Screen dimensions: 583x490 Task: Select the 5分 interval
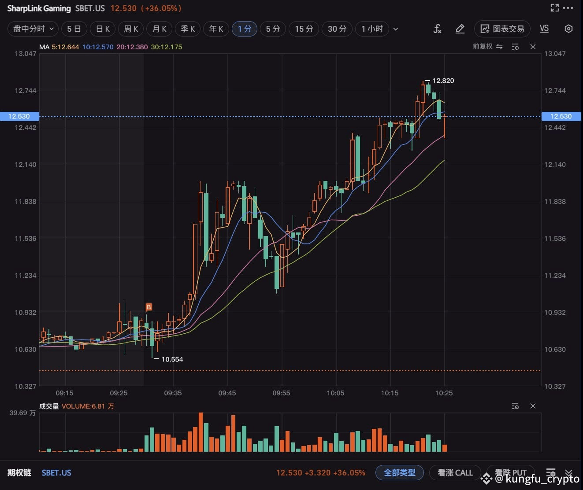273,29
